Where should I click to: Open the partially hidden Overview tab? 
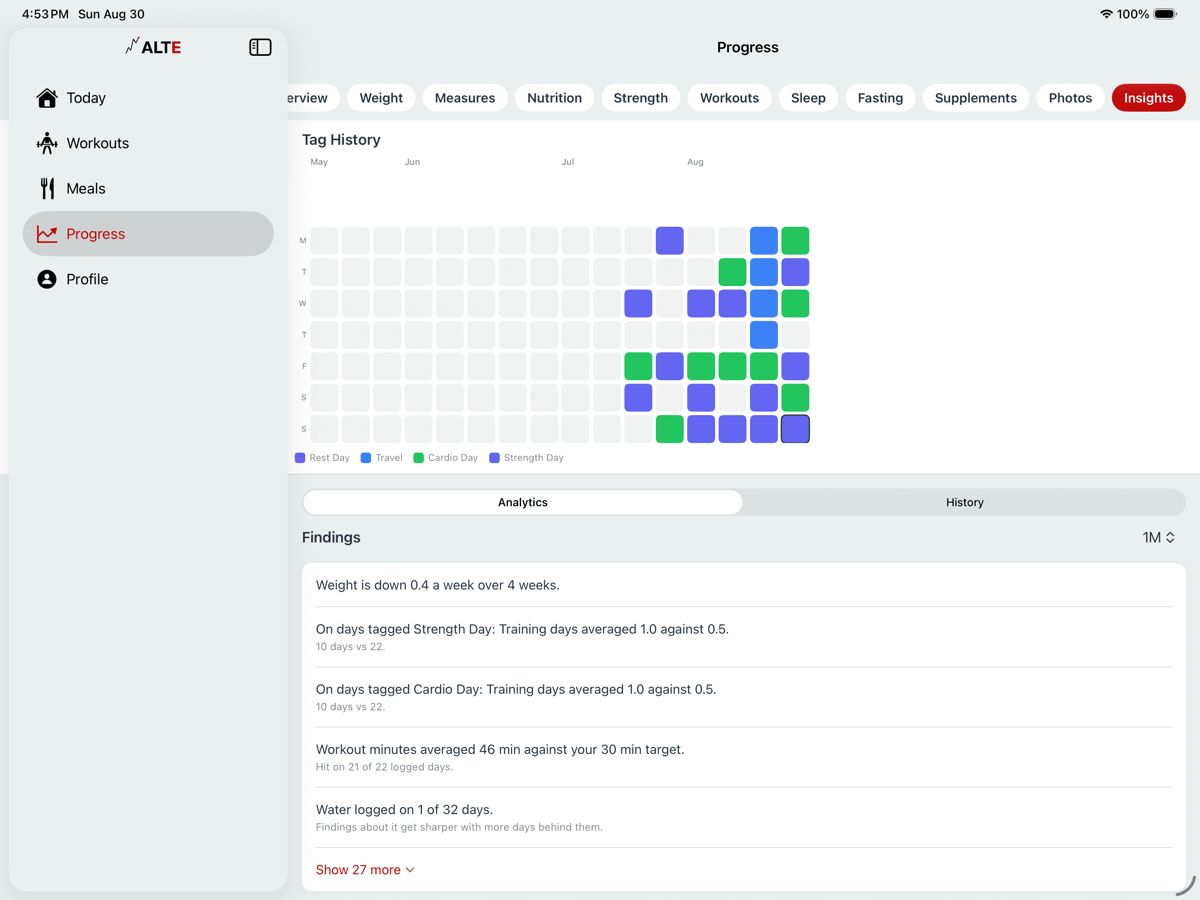[313, 98]
